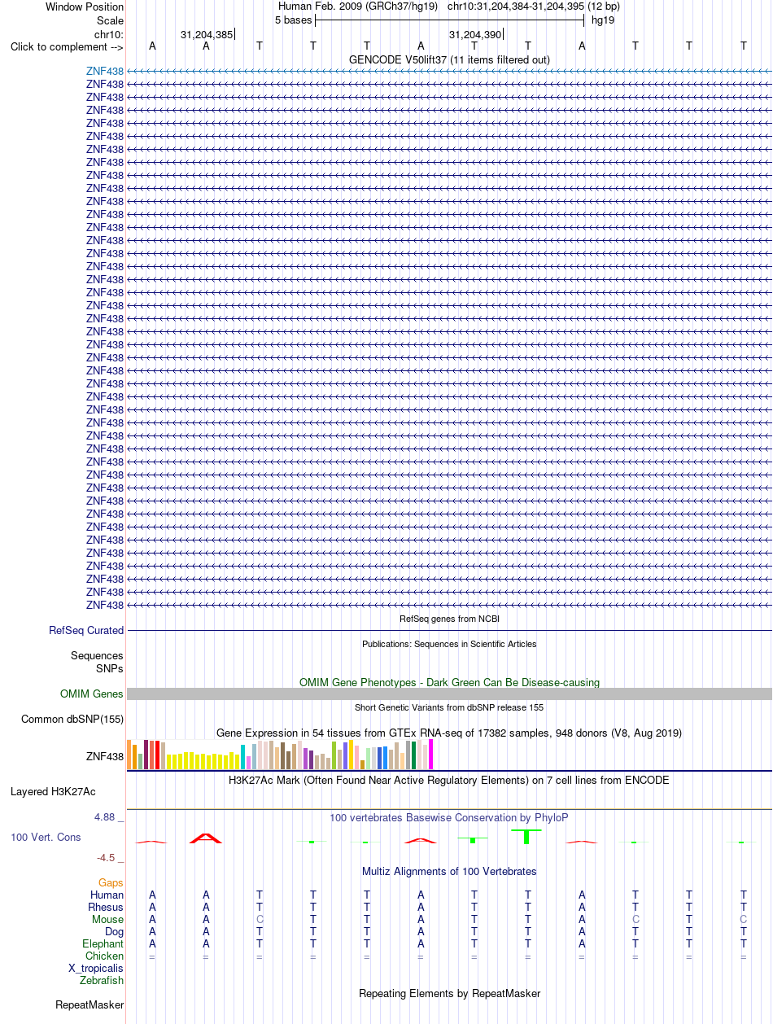
Task: Select the Elephant alignment row label
Action: pyautogui.click(x=103, y=943)
